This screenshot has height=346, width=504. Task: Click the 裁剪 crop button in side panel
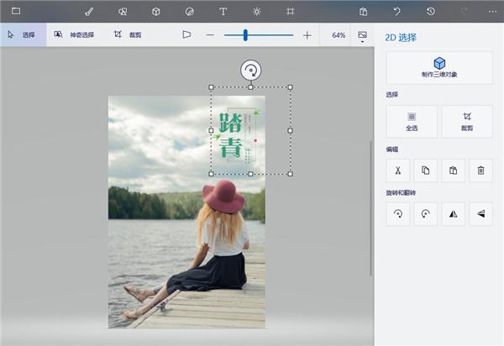467,122
